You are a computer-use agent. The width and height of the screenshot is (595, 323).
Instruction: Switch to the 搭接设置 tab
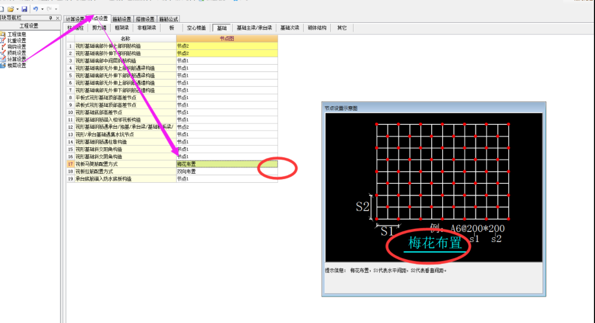(x=145, y=19)
